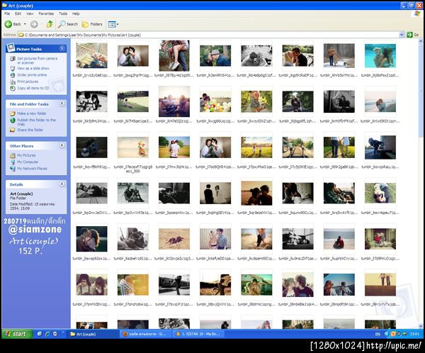This screenshot has height=353, width=425.
Task: Open the Tools menu
Action: pyautogui.click(x=63, y=13)
